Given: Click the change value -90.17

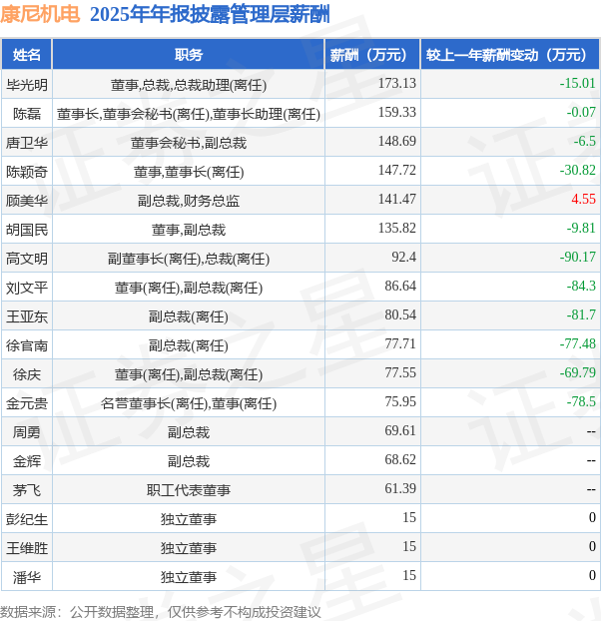Looking at the screenshot, I should coord(578,257).
